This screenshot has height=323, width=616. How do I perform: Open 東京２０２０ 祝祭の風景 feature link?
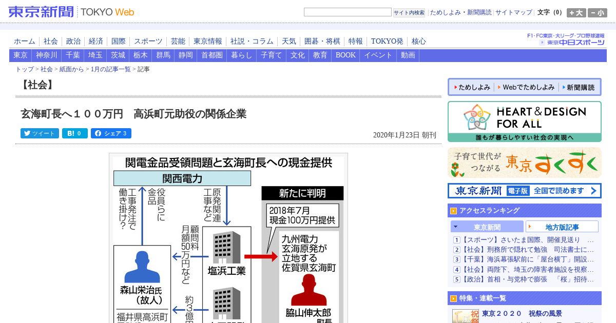(522, 313)
